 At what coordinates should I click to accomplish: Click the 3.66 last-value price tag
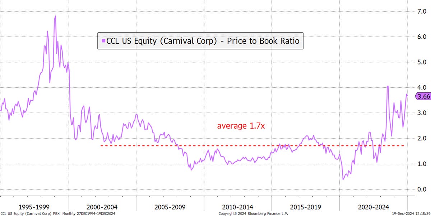(423, 96)
